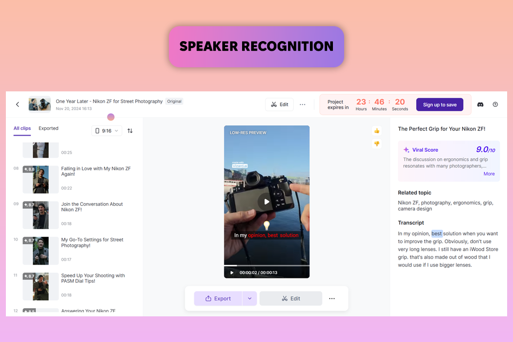Select My Go-To Settings clip thumbnail
The height and width of the screenshot is (342, 513).
point(41,251)
